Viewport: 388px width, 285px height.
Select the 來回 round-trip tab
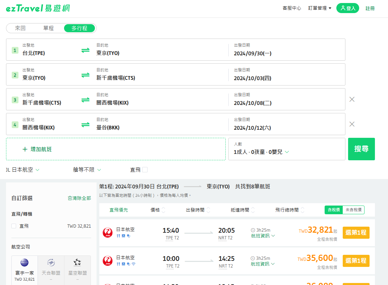[20, 28]
